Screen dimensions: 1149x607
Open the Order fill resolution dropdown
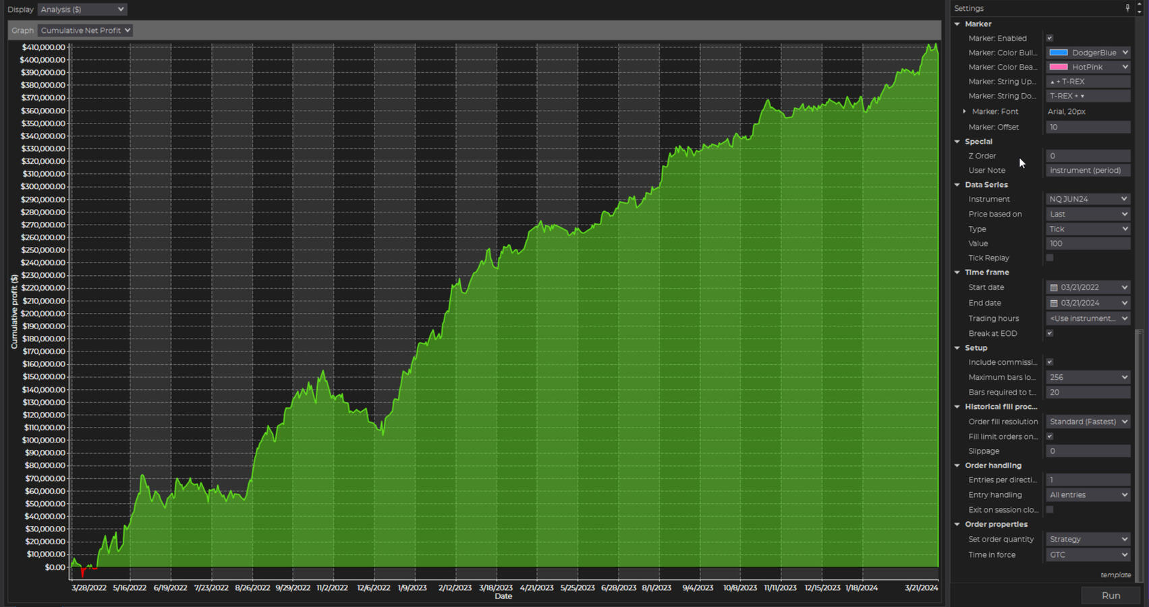(x=1088, y=422)
